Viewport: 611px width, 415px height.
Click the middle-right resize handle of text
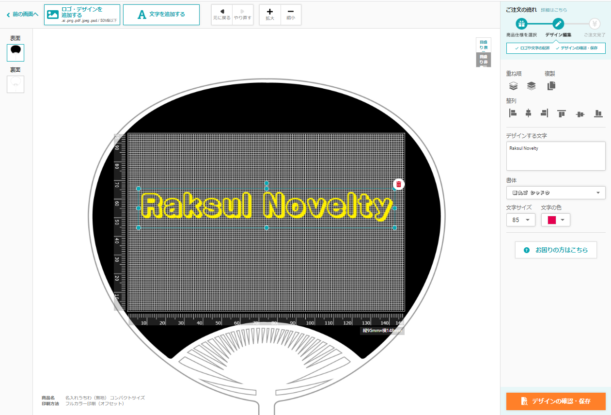tap(394, 208)
